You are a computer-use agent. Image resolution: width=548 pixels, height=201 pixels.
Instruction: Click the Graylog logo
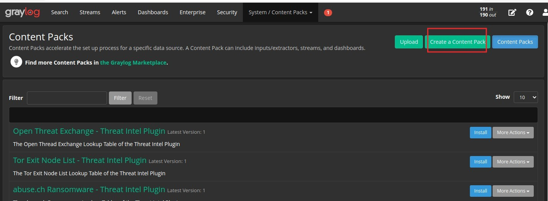22,12
